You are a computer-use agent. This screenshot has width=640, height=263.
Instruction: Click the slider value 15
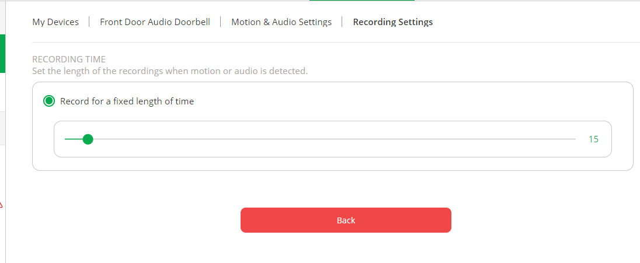[593, 139]
